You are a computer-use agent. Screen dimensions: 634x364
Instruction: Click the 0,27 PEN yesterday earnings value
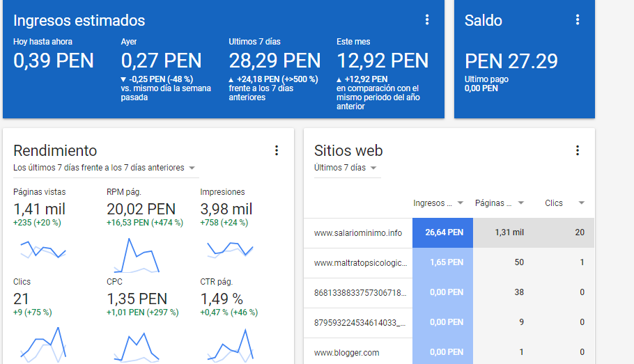(161, 61)
